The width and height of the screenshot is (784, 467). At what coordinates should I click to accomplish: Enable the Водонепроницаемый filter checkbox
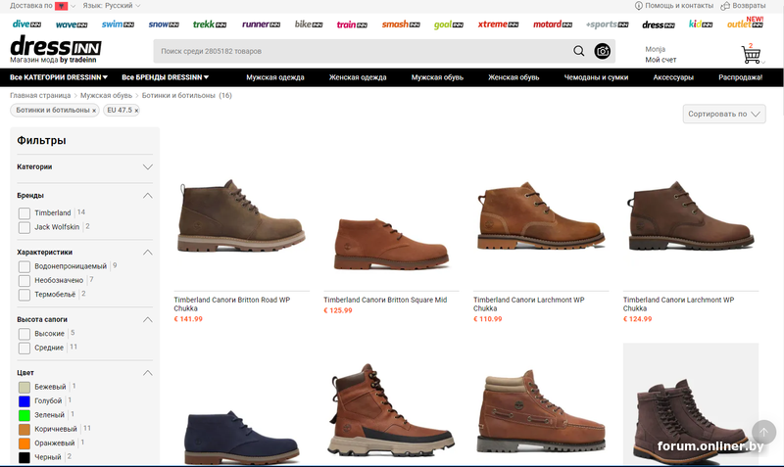coord(24,266)
